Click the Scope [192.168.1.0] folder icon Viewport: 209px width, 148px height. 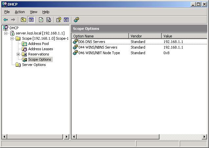point(18,38)
